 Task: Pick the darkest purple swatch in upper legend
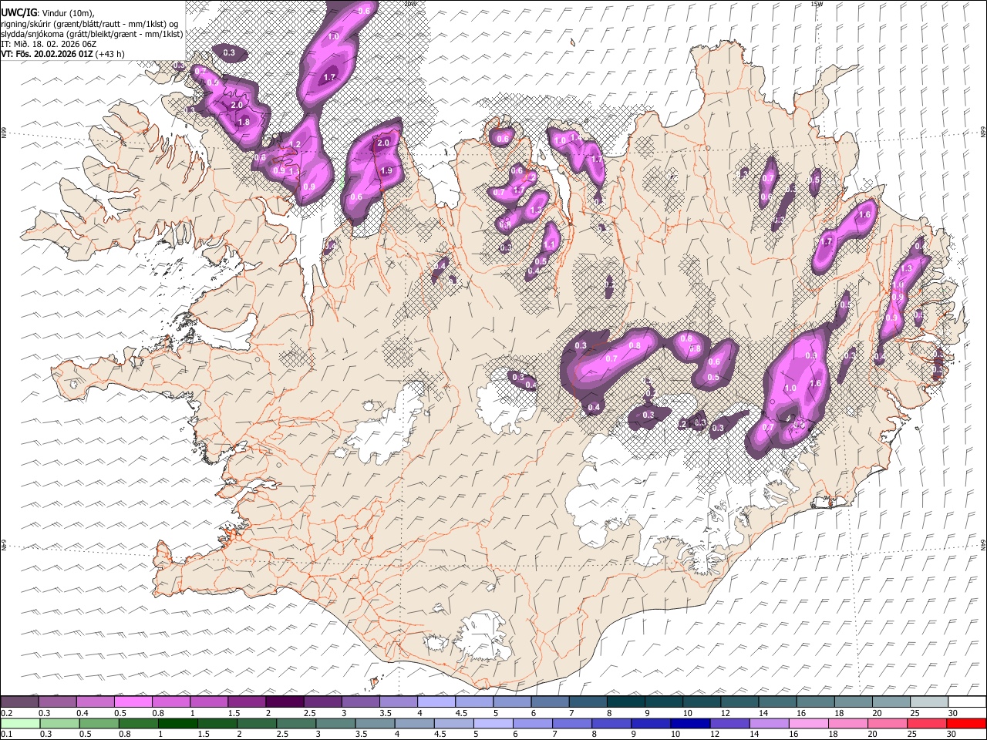284,702
